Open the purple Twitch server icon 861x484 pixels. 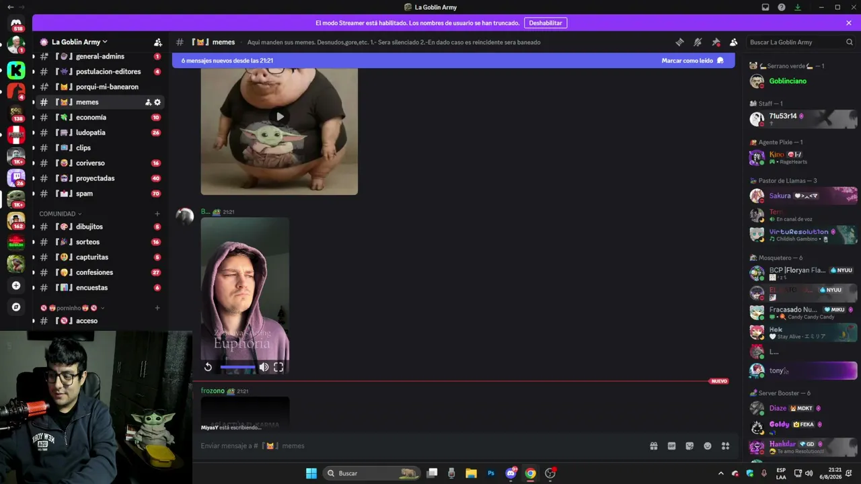(x=16, y=178)
